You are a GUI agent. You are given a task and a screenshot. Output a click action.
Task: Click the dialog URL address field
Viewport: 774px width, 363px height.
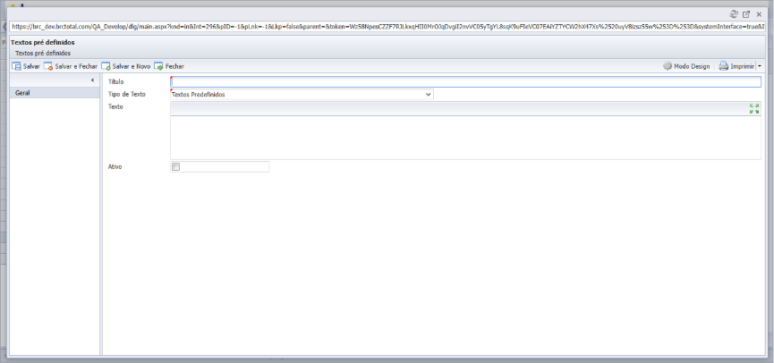point(387,27)
